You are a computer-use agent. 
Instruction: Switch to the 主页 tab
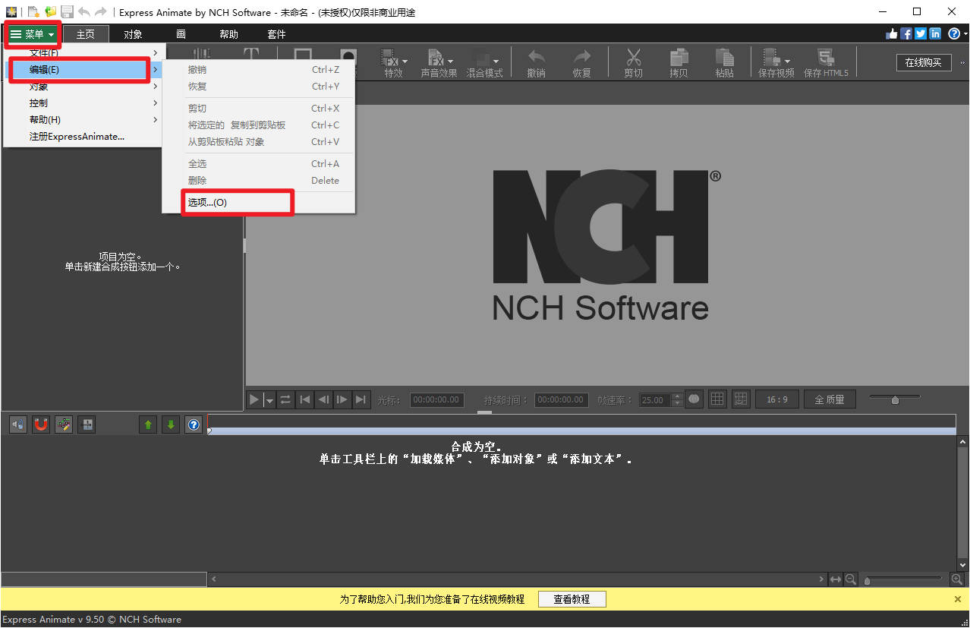(x=86, y=34)
